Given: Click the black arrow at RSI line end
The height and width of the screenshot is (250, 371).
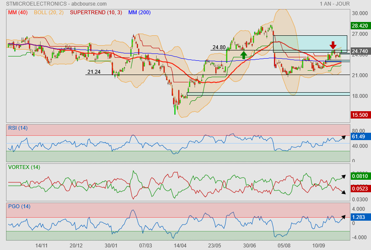Looking at the screenshot, I should tap(343, 138).
